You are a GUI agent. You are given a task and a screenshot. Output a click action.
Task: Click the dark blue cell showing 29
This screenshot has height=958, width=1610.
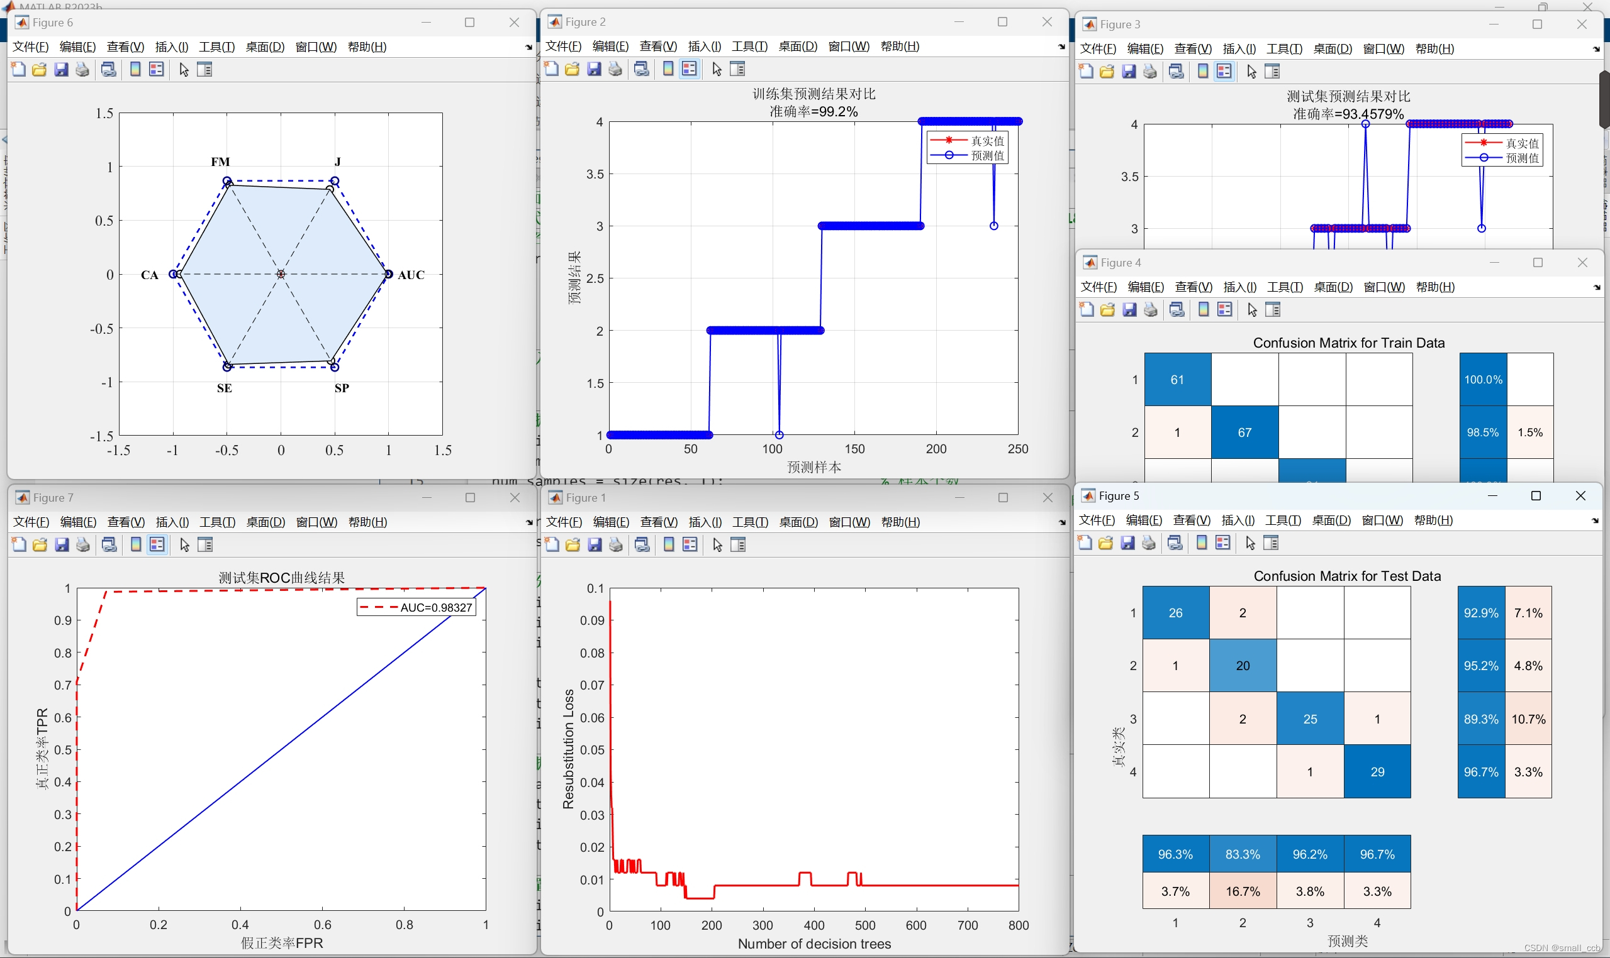(1377, 771)
